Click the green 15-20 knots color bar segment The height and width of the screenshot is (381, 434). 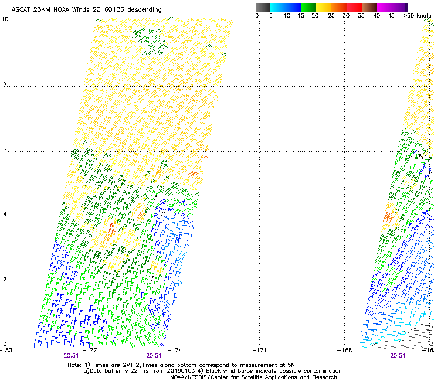coord(308,7)
